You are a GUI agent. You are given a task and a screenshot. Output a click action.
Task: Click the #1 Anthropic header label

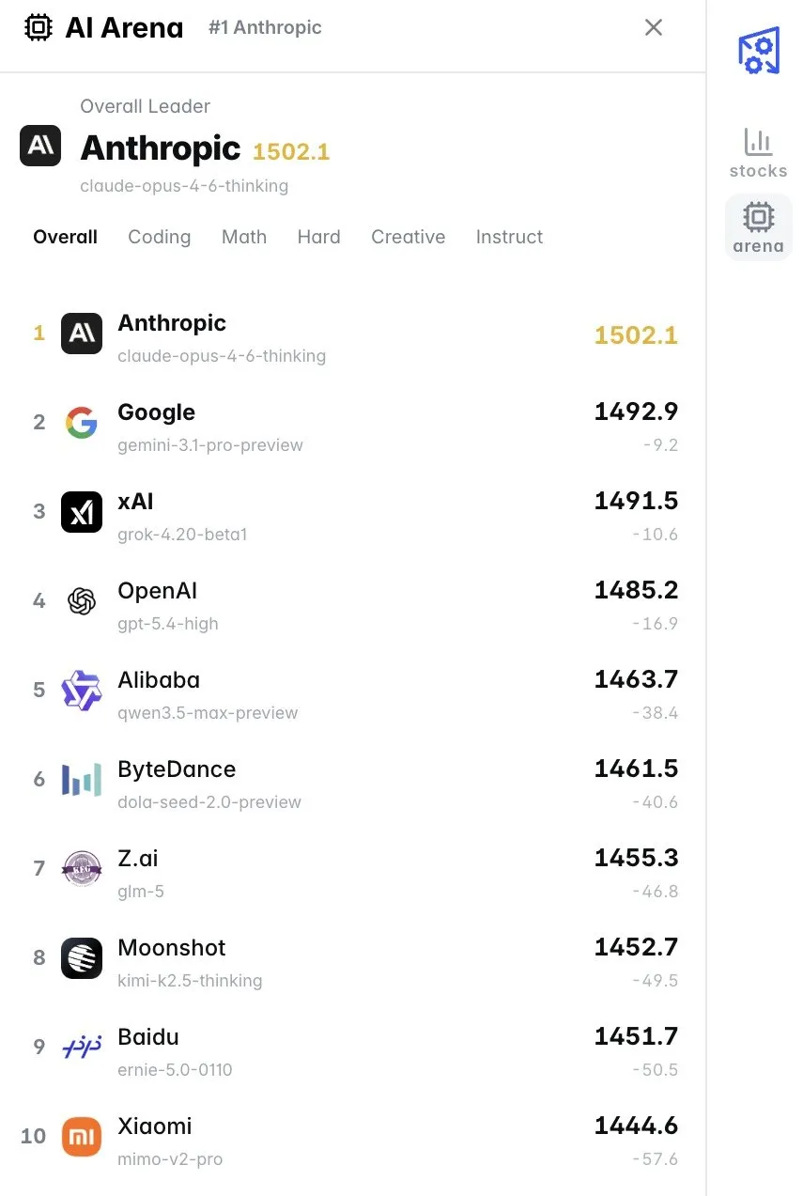(x=265, y=28)
